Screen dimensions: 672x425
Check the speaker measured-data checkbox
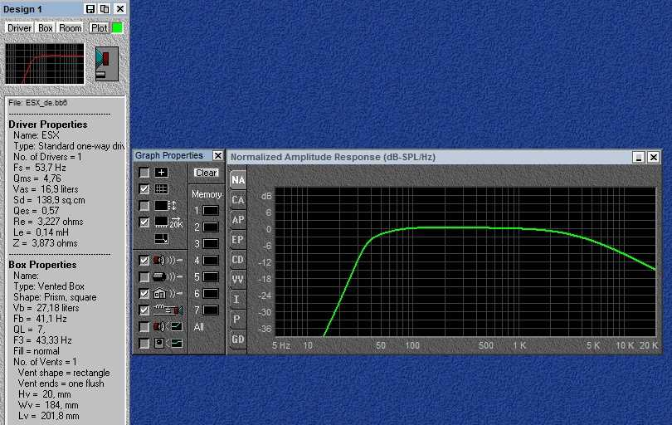144,327
